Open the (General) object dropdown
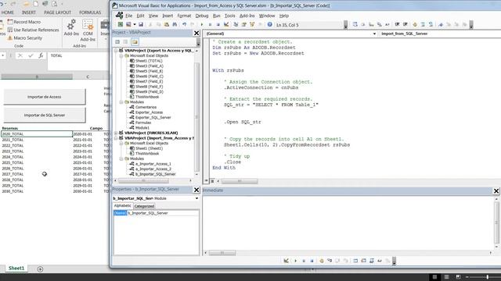This screenshot has height=281, width=501. click(374, 34)
